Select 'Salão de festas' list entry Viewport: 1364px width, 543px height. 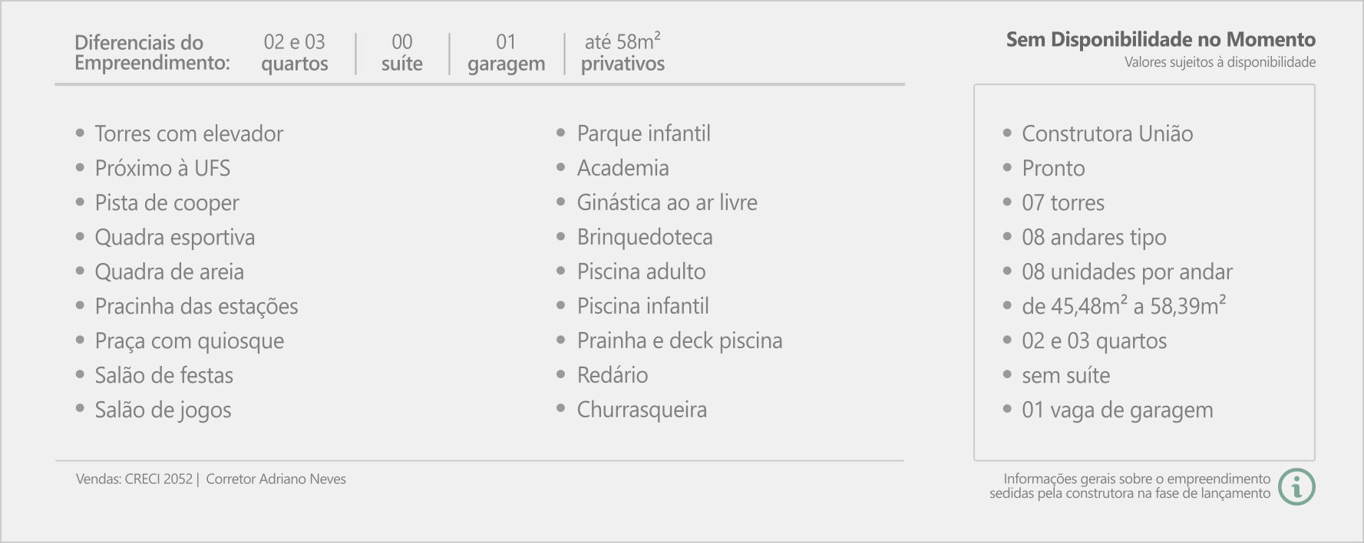tap(164, 375)
